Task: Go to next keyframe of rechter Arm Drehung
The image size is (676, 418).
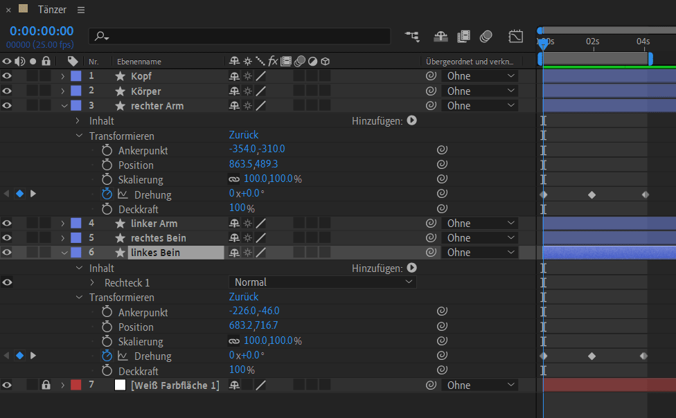Action: point(33,194)
